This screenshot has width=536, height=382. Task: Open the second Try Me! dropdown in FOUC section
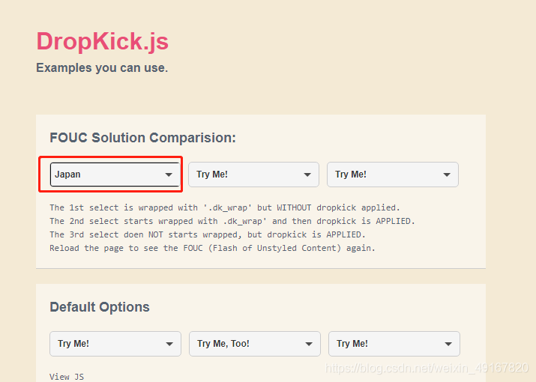[253, 175]
